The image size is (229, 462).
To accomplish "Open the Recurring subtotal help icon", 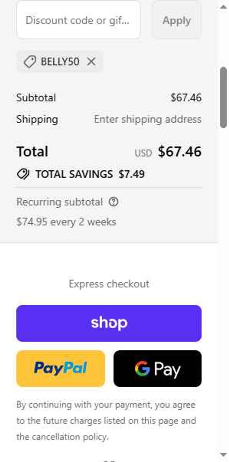I will (x=113, y=202).
